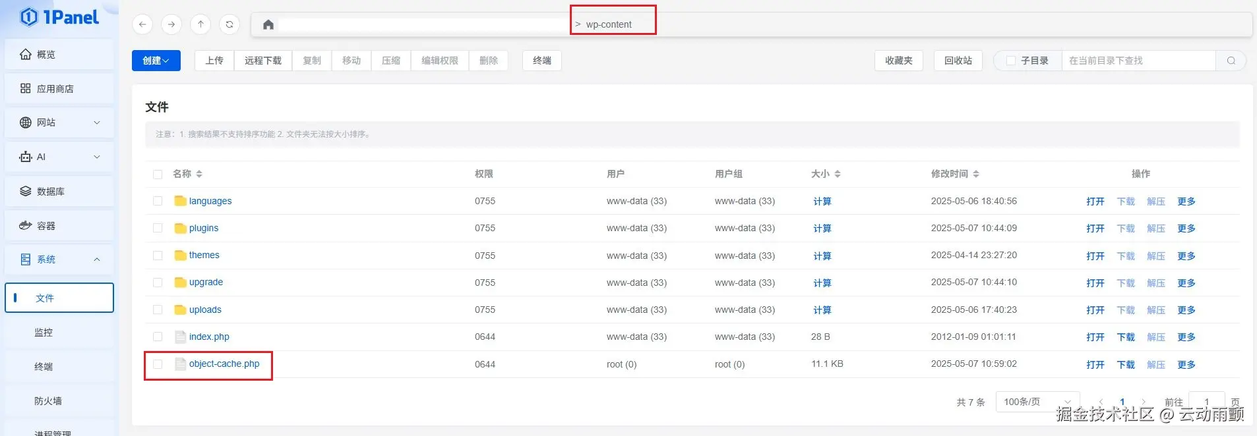
Task: Click the uploads folder icon
Action: 180,310
